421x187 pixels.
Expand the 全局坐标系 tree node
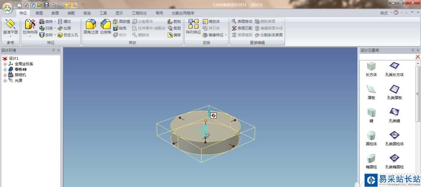[x=5, y=64]
